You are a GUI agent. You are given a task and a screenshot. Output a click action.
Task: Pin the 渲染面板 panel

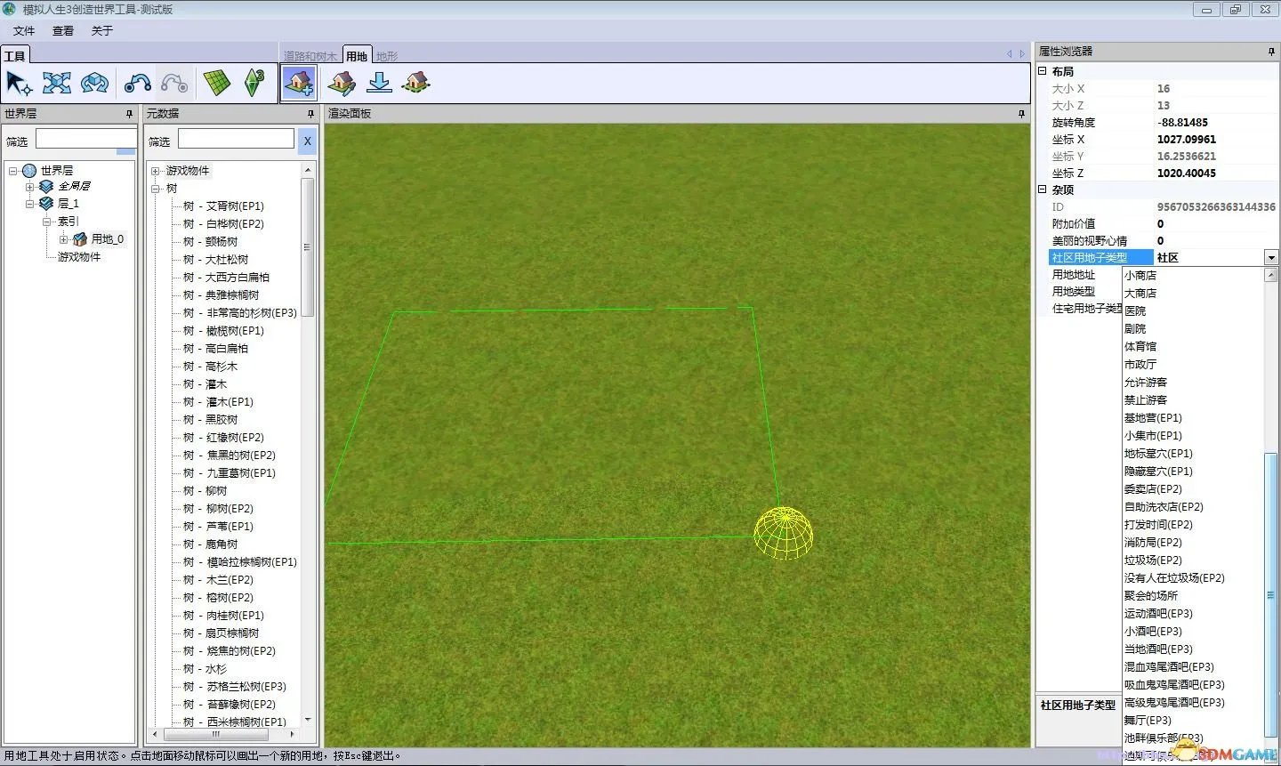(1021, 114)
